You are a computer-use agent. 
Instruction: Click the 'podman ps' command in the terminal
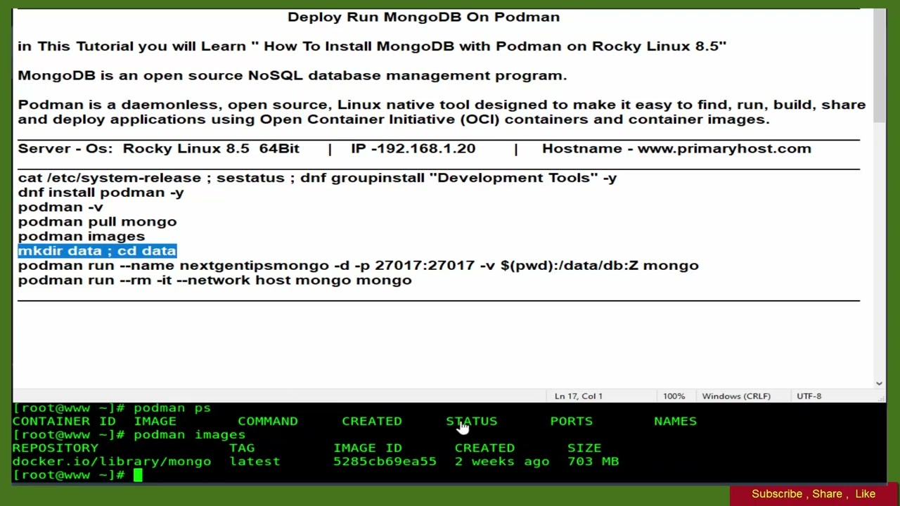point(172,408)
